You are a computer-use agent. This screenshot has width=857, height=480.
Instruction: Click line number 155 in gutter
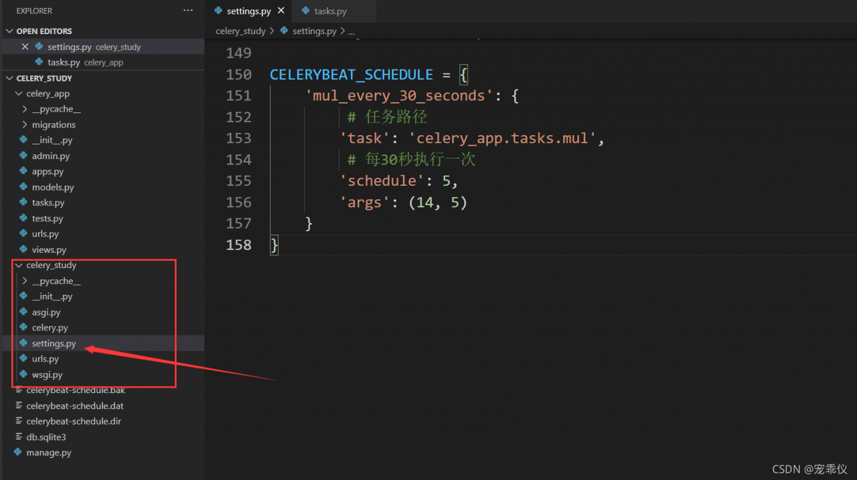[239, 181]
